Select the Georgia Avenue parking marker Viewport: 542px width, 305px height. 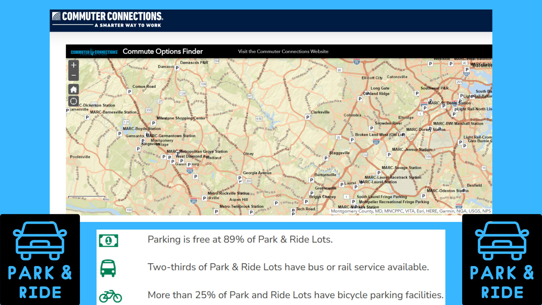(240, 178)
